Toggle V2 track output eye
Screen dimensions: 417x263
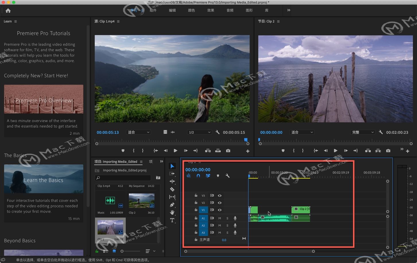click(220, 203)
